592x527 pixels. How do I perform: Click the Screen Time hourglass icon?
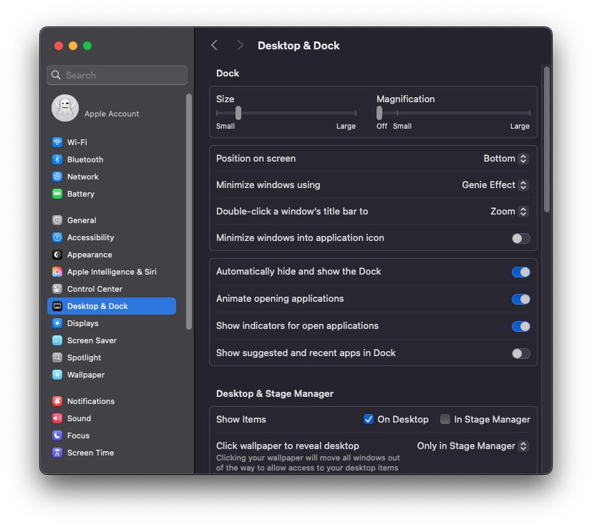pyautogui.click(x=57, y=453)
